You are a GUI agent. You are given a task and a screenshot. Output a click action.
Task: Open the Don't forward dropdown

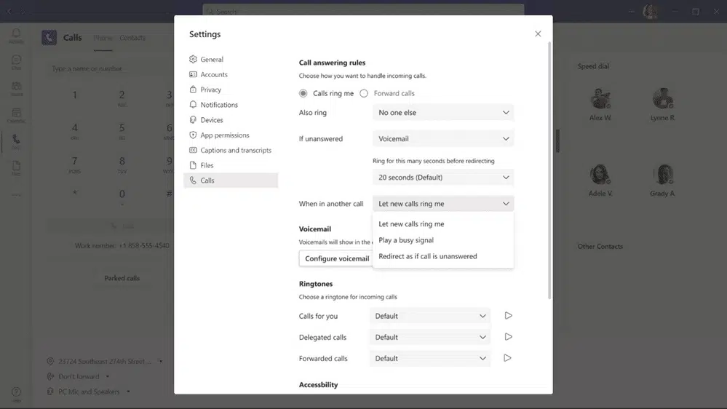79,376
